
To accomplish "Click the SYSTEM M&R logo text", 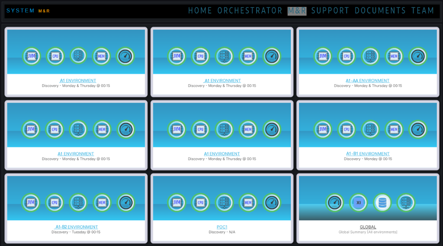I will tap(28, 11).
